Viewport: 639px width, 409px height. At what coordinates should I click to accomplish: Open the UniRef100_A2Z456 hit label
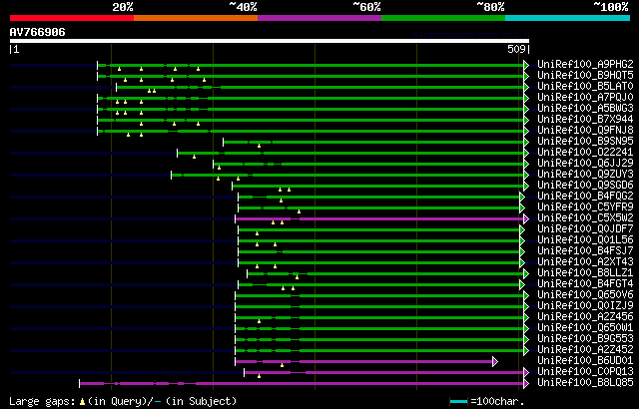pyautogui.click(x=585, y=317)
